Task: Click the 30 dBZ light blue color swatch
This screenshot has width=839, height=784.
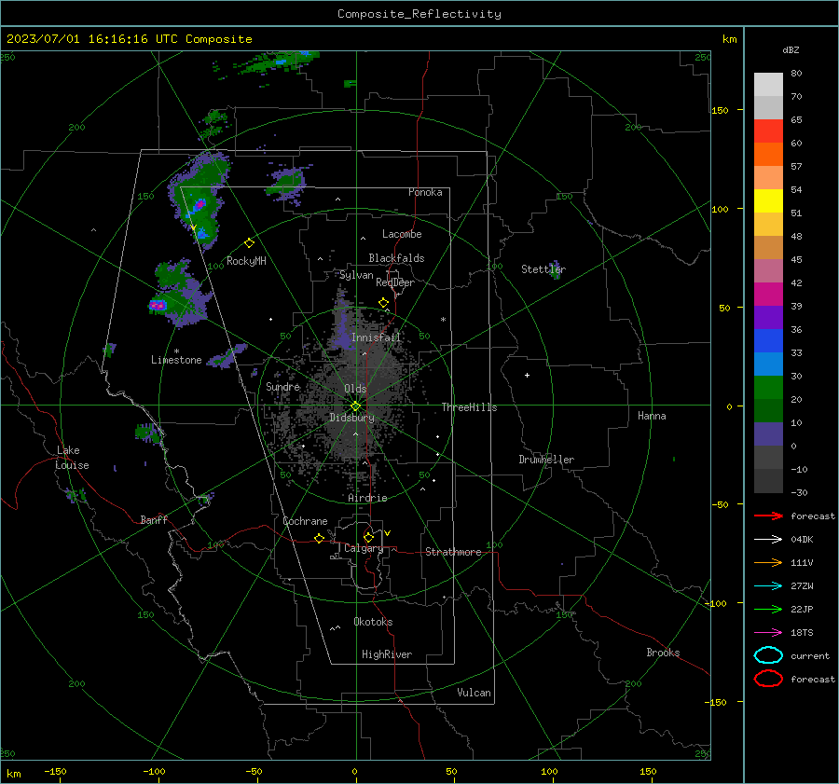Action: pyautogui.click(x=768, y=364)
